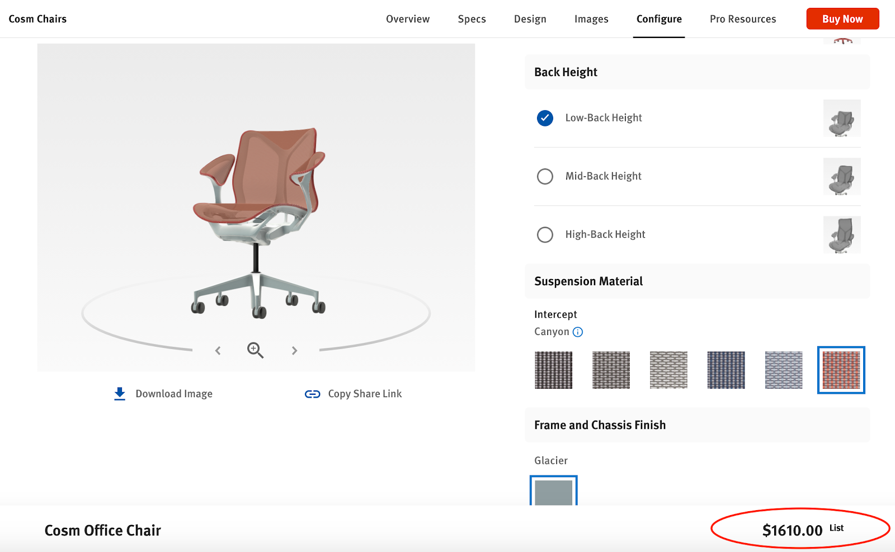
Task: Click the download arrow icon
Action: (x=120, y=394)
